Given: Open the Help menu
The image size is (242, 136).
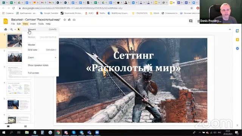Looking at the screenshot, I should pyautogui.click(x=48, y=24).
